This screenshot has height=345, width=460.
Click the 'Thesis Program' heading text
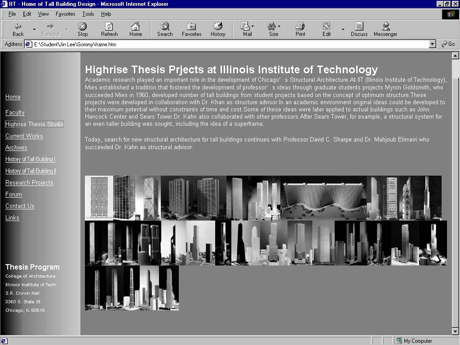(32, 267)
